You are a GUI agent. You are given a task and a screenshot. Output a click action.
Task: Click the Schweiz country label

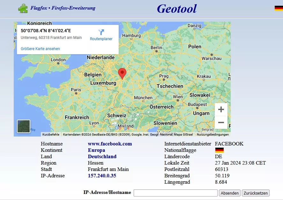point(116,115)
